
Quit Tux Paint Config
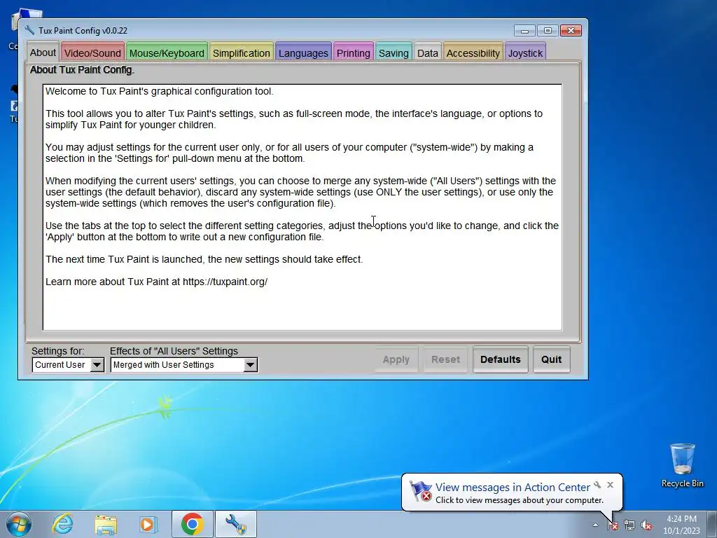point(552,359)
